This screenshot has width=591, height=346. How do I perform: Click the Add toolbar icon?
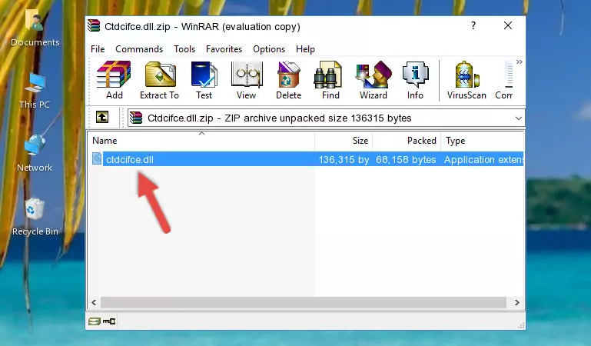pos(114,80)
